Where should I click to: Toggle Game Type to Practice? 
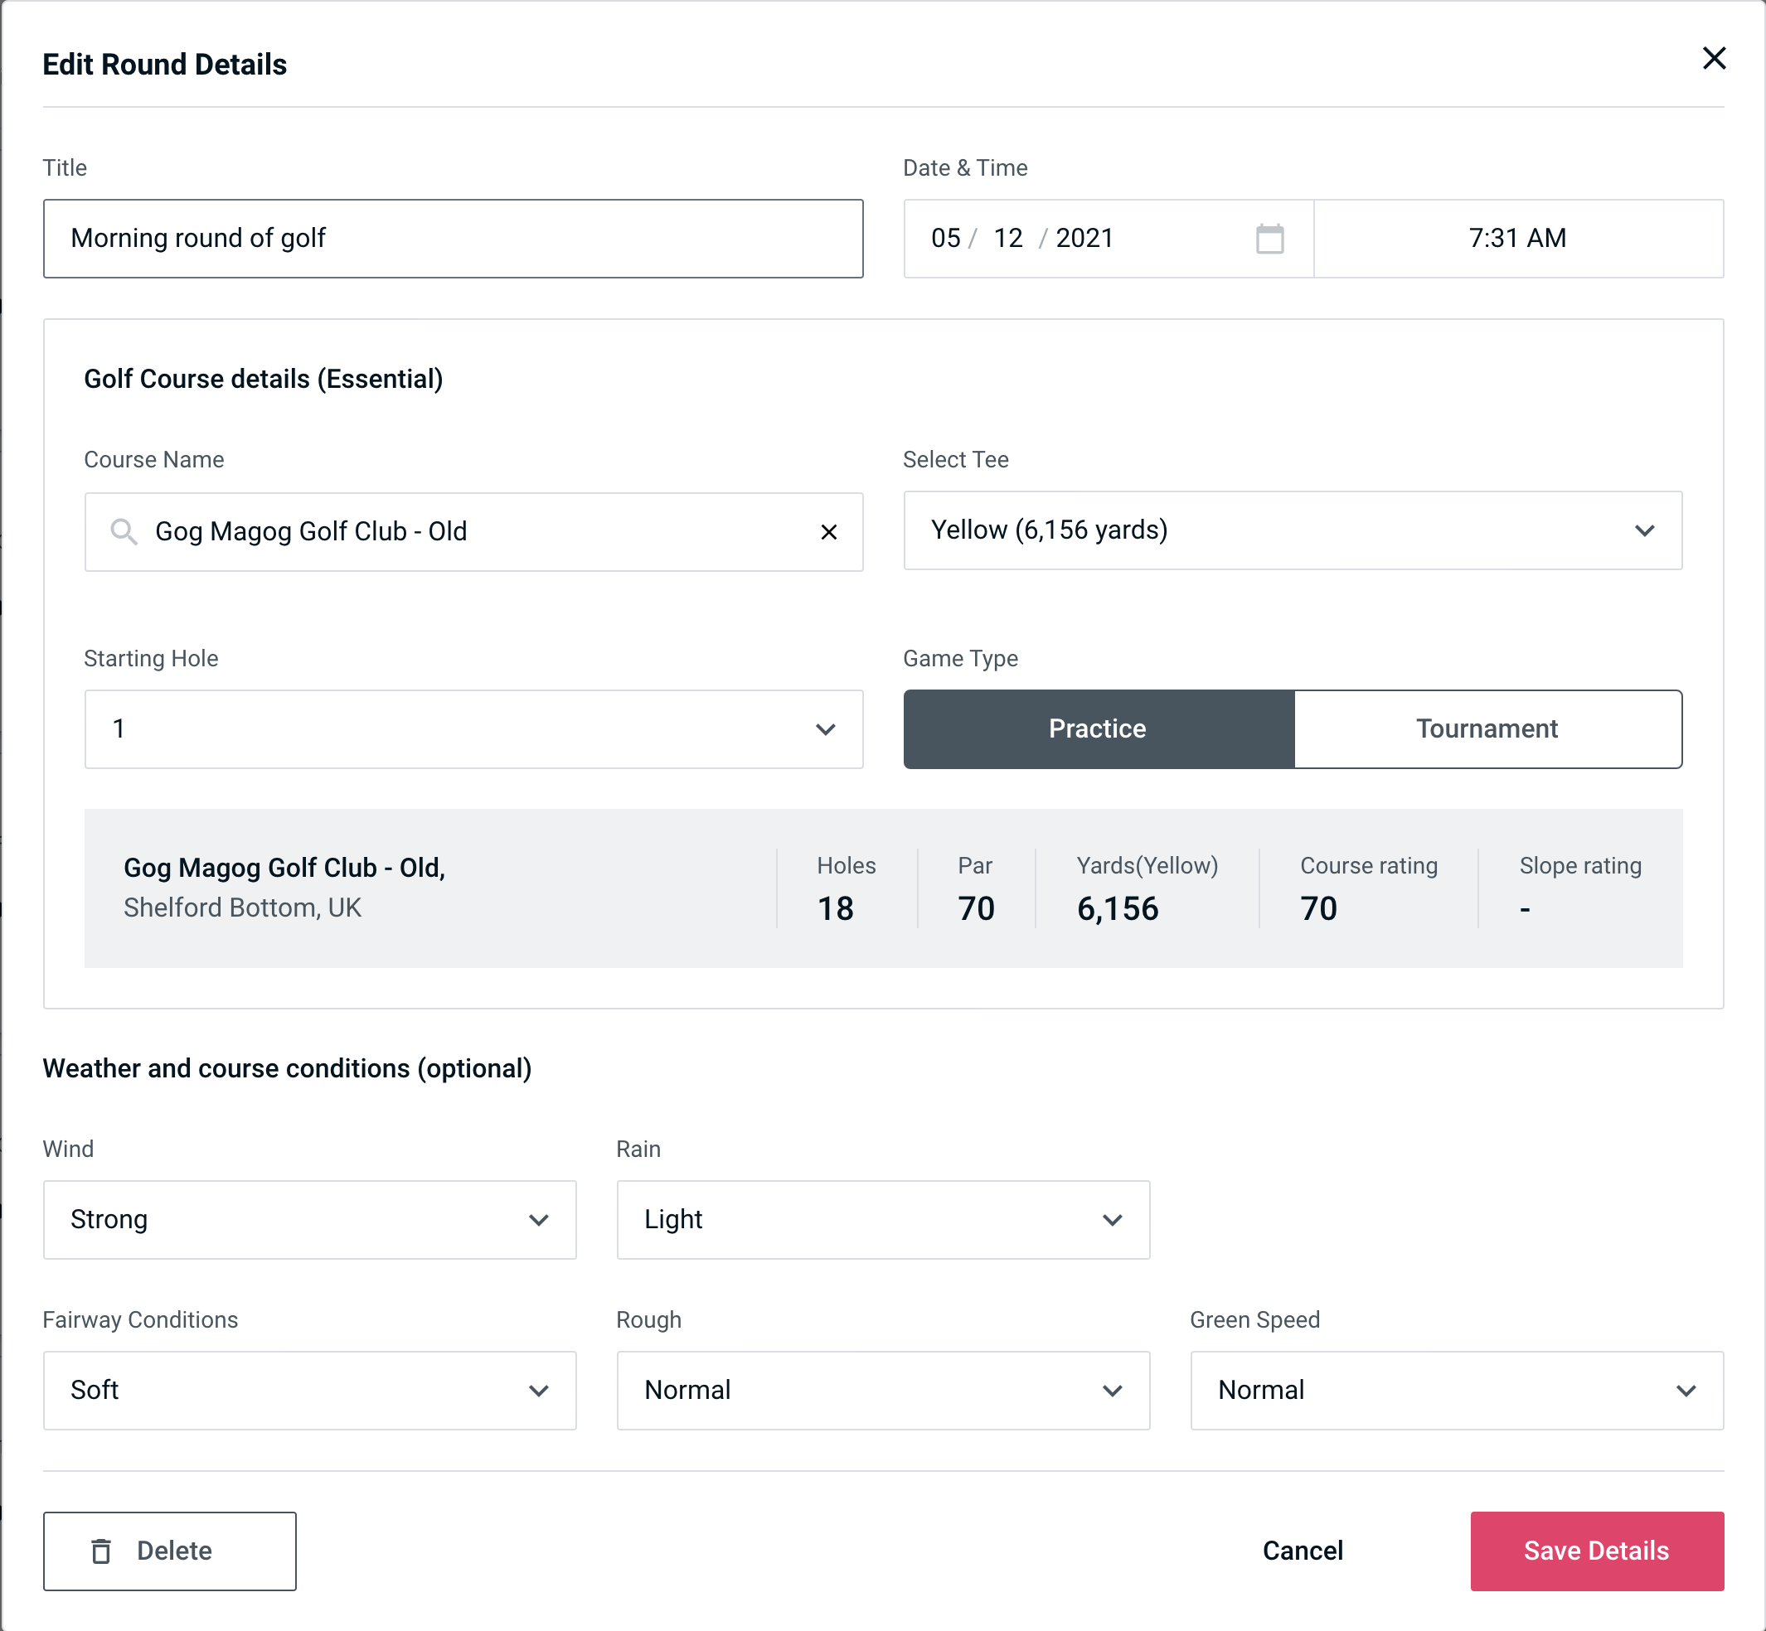click(1097, 728)
